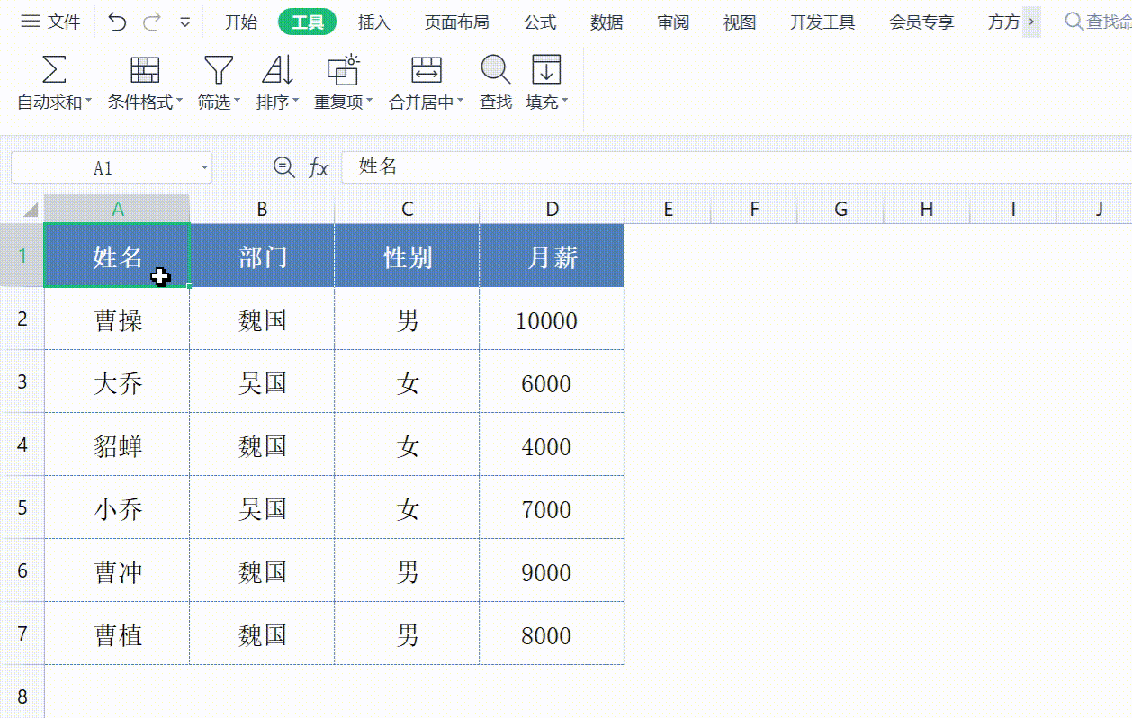
Task: Click the 填充 icon
Action: point(546,69)
